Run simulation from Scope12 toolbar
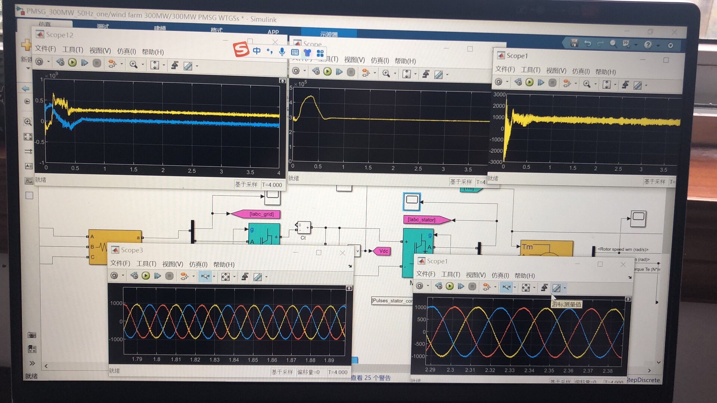 [72, 63]
